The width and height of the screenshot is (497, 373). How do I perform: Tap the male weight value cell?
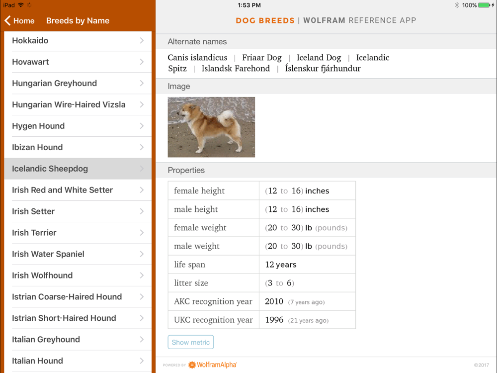coord(308,246)
